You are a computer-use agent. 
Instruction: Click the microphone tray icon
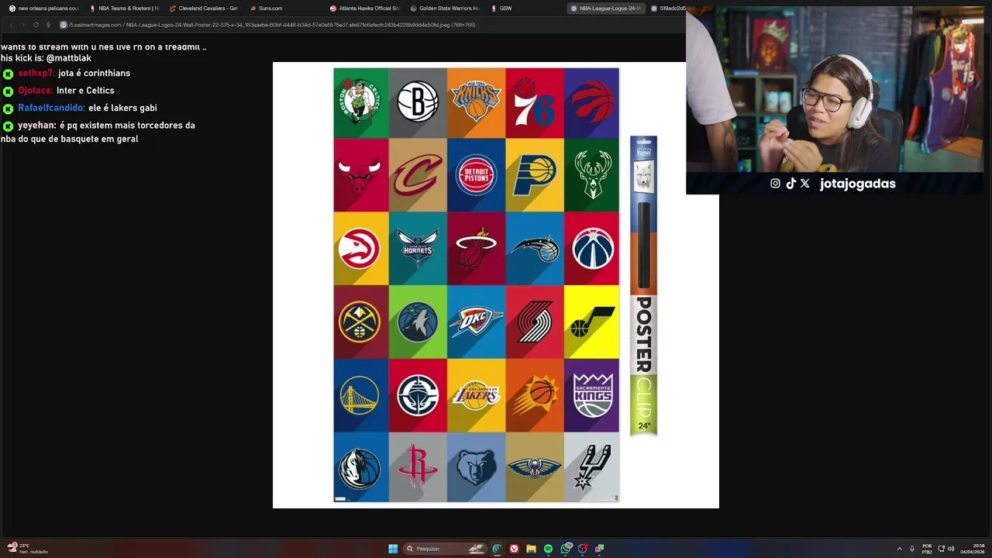[912, 549]
